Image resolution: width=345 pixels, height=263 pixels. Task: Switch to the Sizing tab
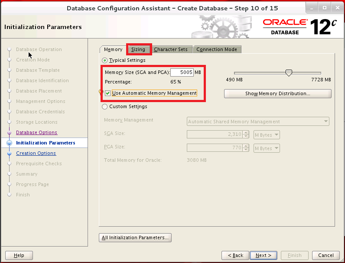pyautogui.click(x=138, y=49)
